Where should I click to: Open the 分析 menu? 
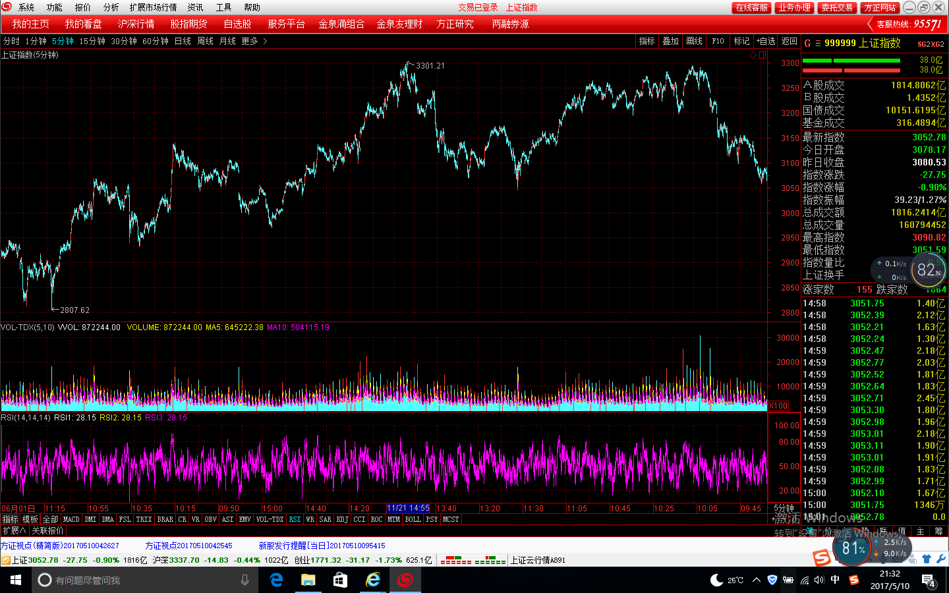(x=111, y=7)
